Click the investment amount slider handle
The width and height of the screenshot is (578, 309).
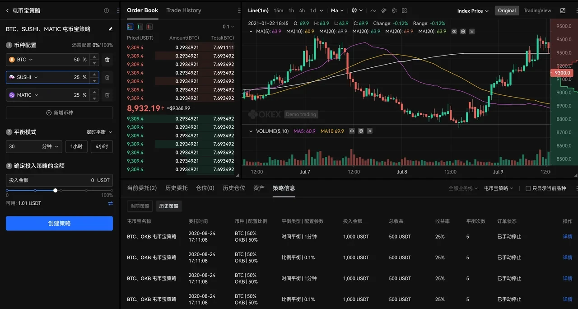56,191
